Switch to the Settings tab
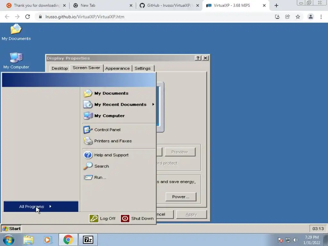 143,69
